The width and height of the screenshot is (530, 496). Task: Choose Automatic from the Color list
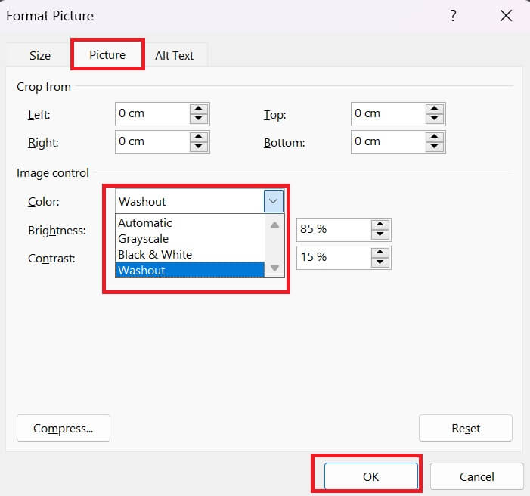point(190,223)
